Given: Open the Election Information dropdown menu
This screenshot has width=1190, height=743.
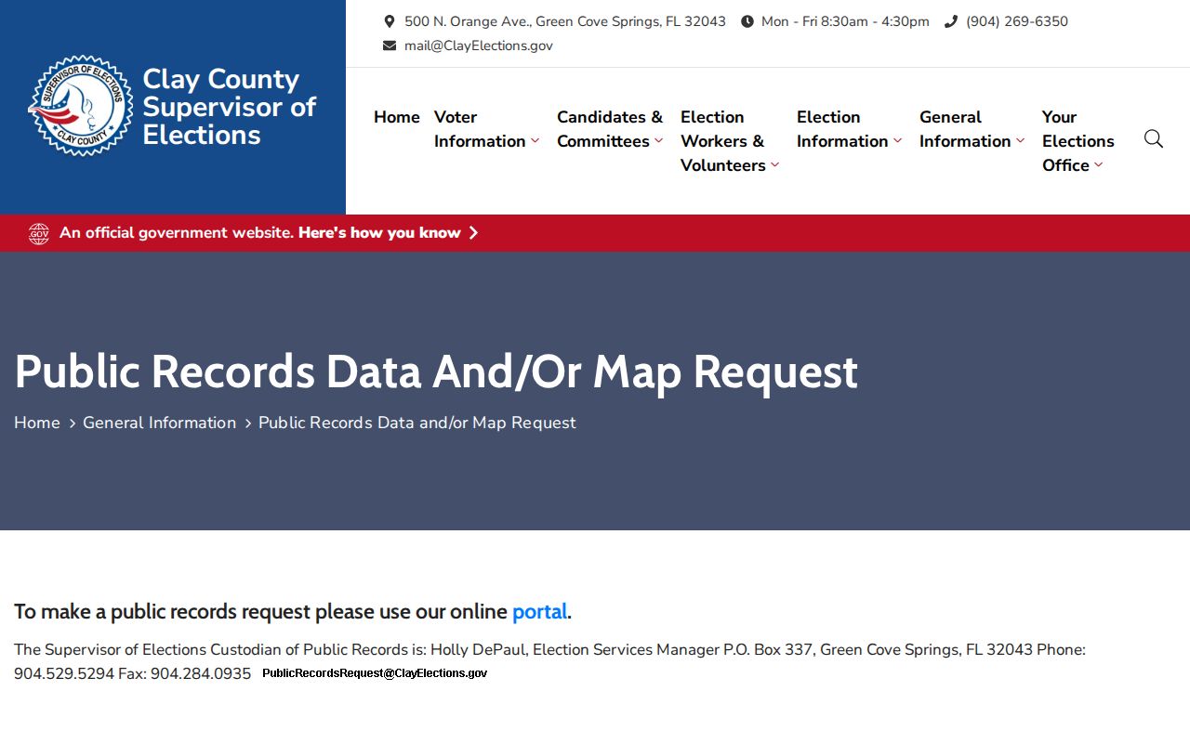Looking at the screenshot, I should pos(849,129).
